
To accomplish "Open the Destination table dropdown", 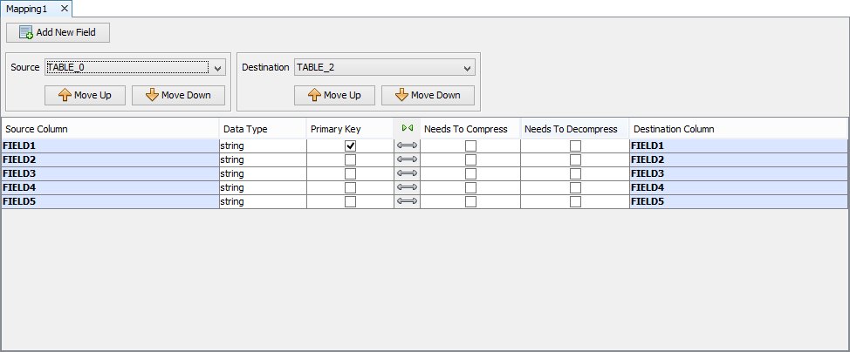I will click(468, 67).
